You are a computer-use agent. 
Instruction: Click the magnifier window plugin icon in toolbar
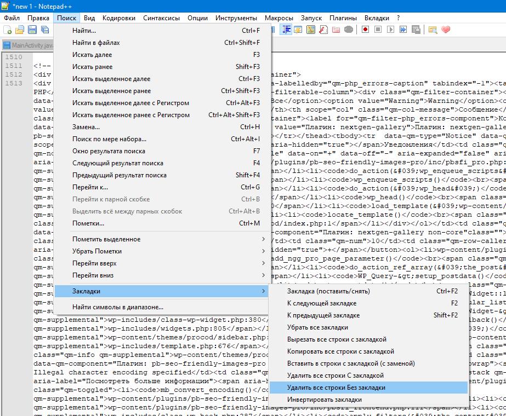(433, 30)
